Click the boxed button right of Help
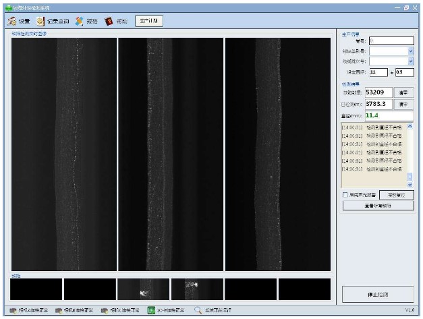The height and width of the screenshot is (319, 423). pyautogui.click(x=148, y=21)
